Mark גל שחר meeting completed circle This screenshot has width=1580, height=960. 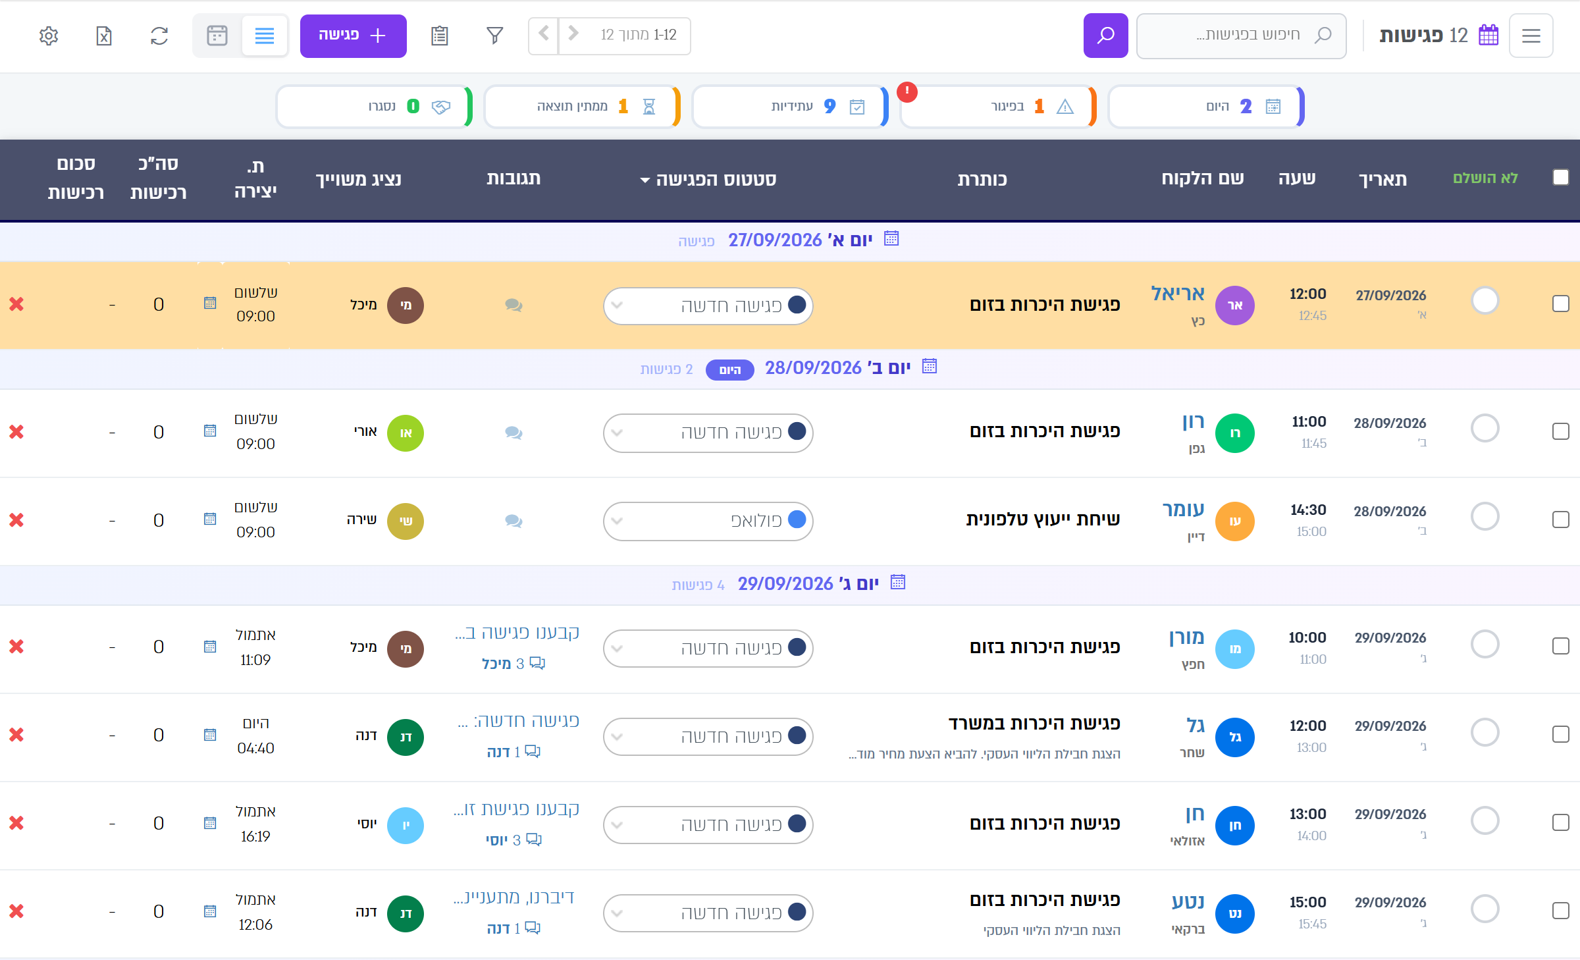click(x=1485, y=732)
